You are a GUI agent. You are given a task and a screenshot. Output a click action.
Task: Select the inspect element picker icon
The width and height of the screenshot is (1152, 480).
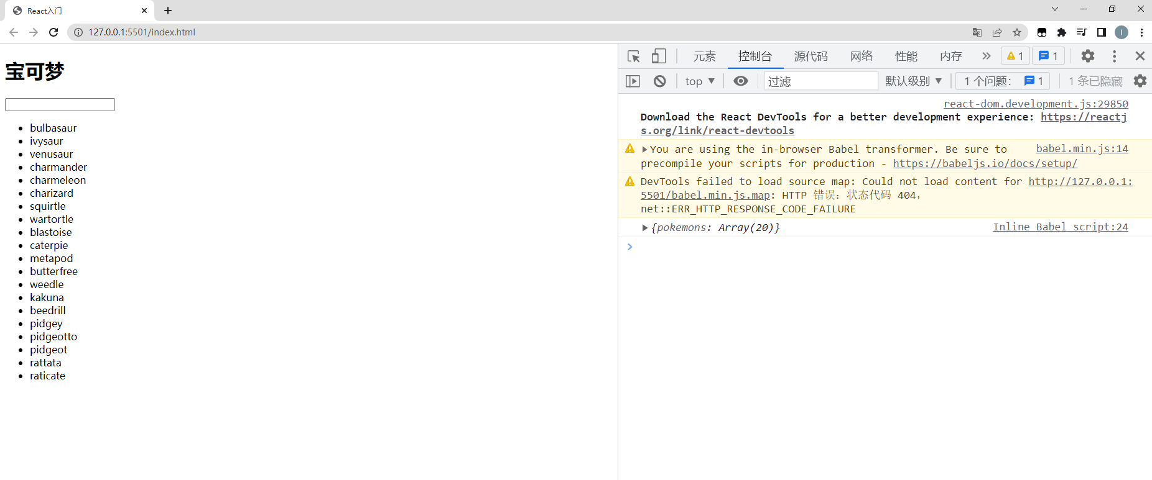pyautogui.click(x=634, y=57)
